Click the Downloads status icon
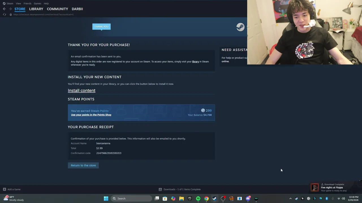 coord(160,189)
